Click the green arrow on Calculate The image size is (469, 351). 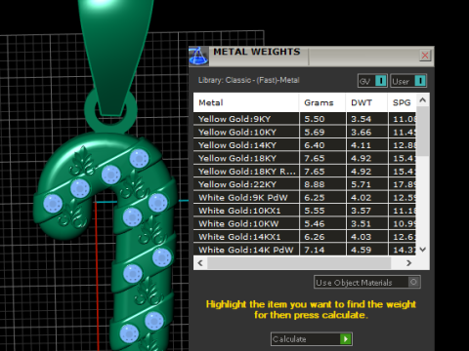[346, 339]
